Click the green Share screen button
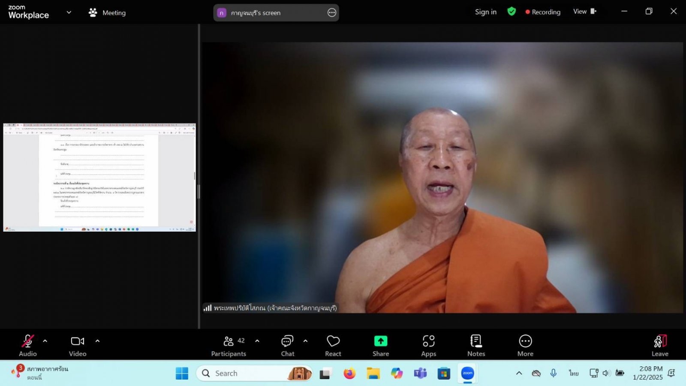686x386 pixels. [x=381, y=346]
